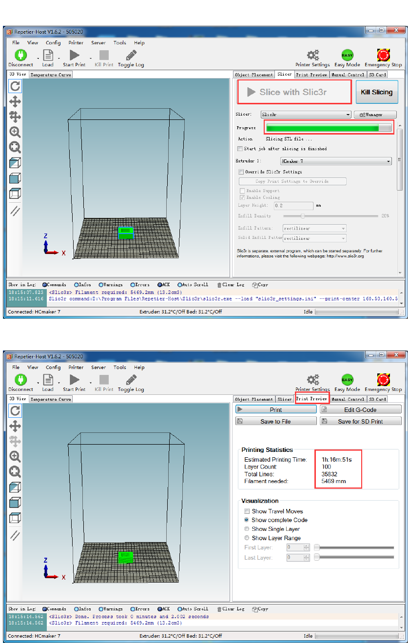Click the Save for SD Print button
The height and width of the screenshot is (643, 408).
click(x=361, y=421)
